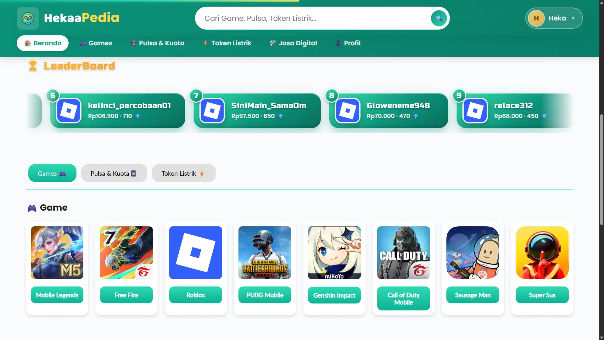The height and width of the screenshot is (340, 604).
Task: Click the Heka user avatar
Action: pos(536,18)
